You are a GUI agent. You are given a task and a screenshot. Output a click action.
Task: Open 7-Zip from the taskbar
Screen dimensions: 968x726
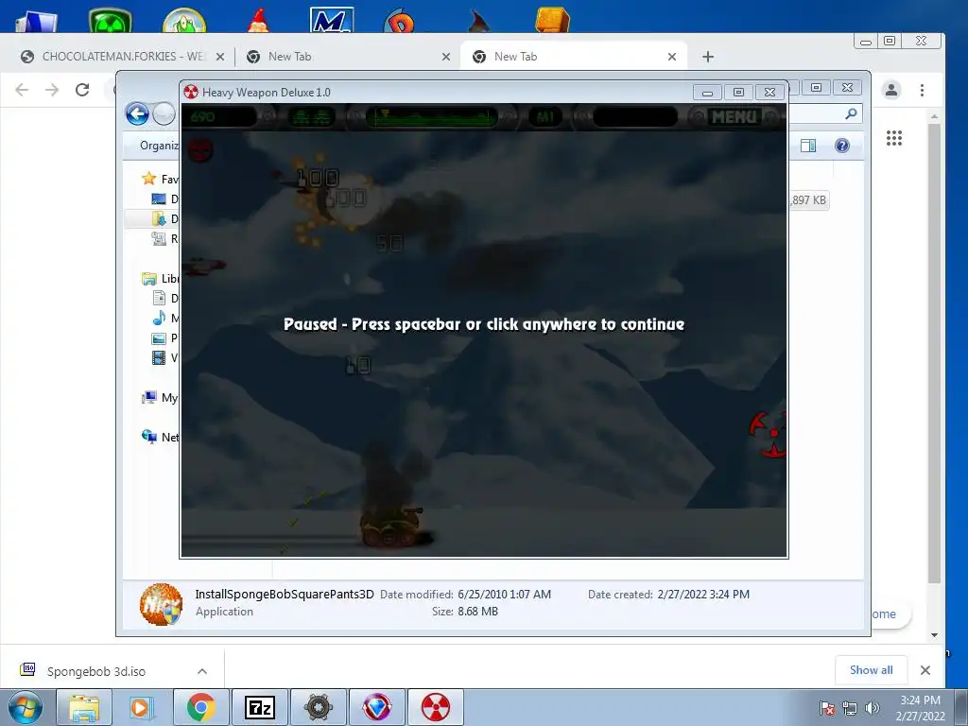click(260, 707)
